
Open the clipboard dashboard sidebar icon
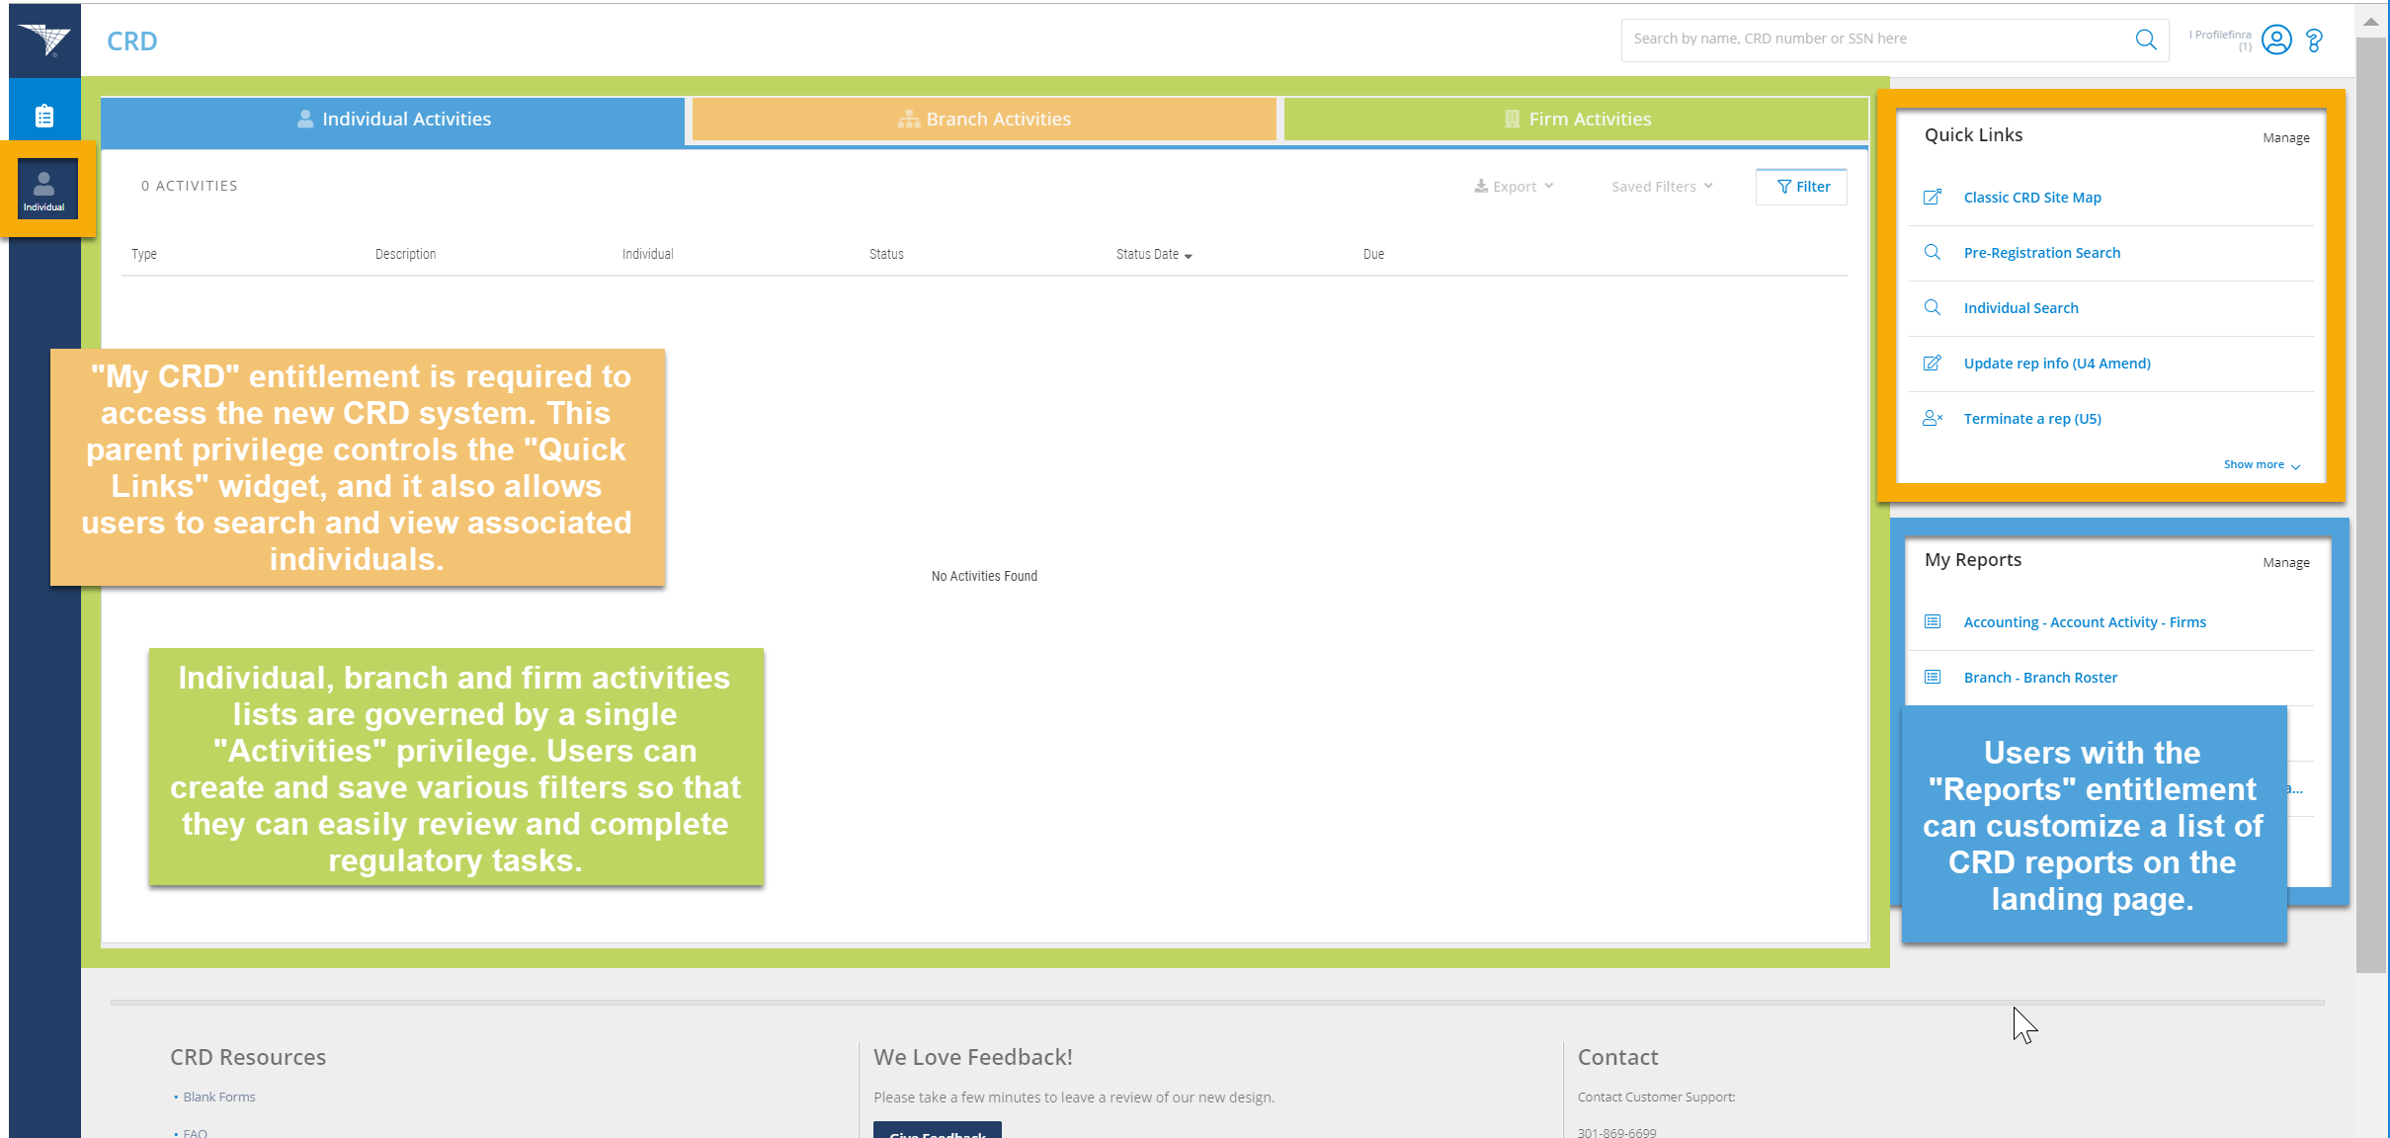[x=44, y=117]
